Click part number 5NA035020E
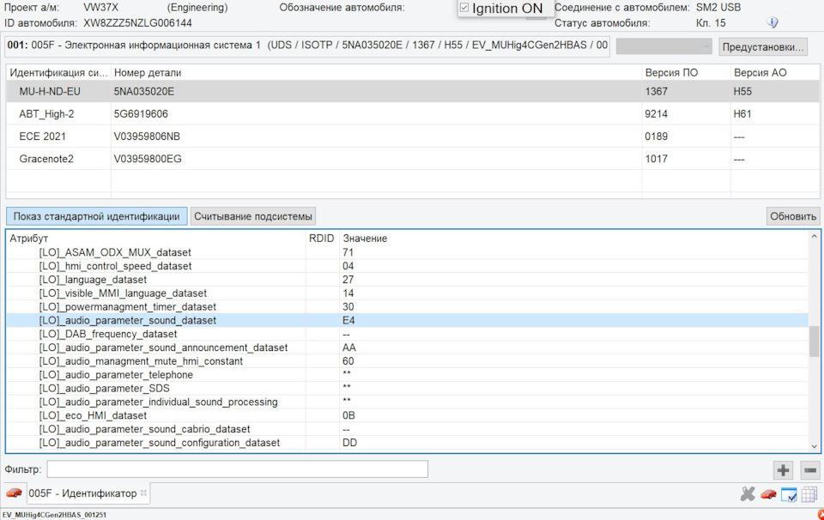This screenshot has width=824, height=520. tap(144, 92)
